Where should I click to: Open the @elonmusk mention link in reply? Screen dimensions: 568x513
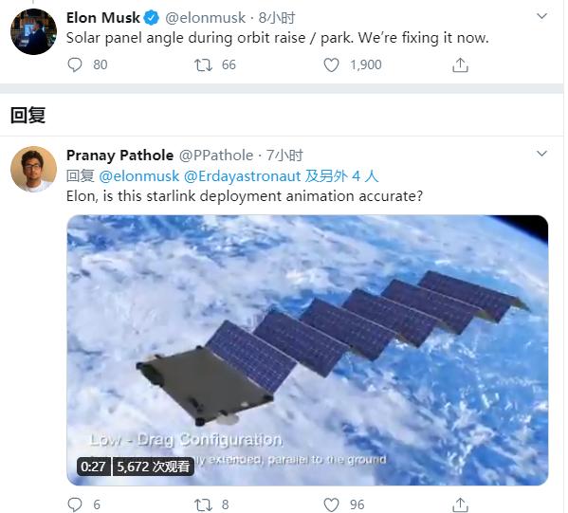tap(139, 176)
